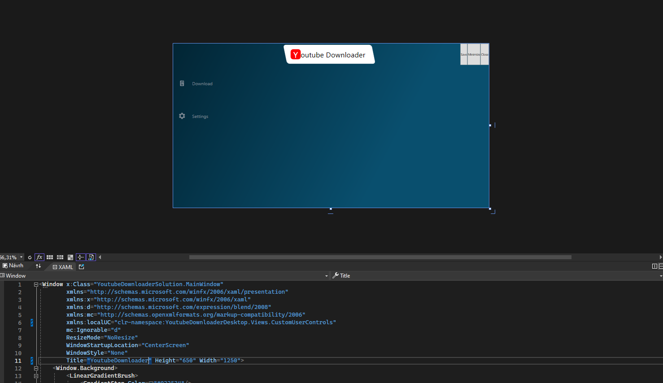Pop out the XAML pane
The width and height of the screenshot is (663, 383).
pyautogui.click(x=81, y=267)
